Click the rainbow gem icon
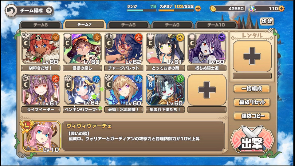This screenshot has height=166, width=295. (252, 9)
